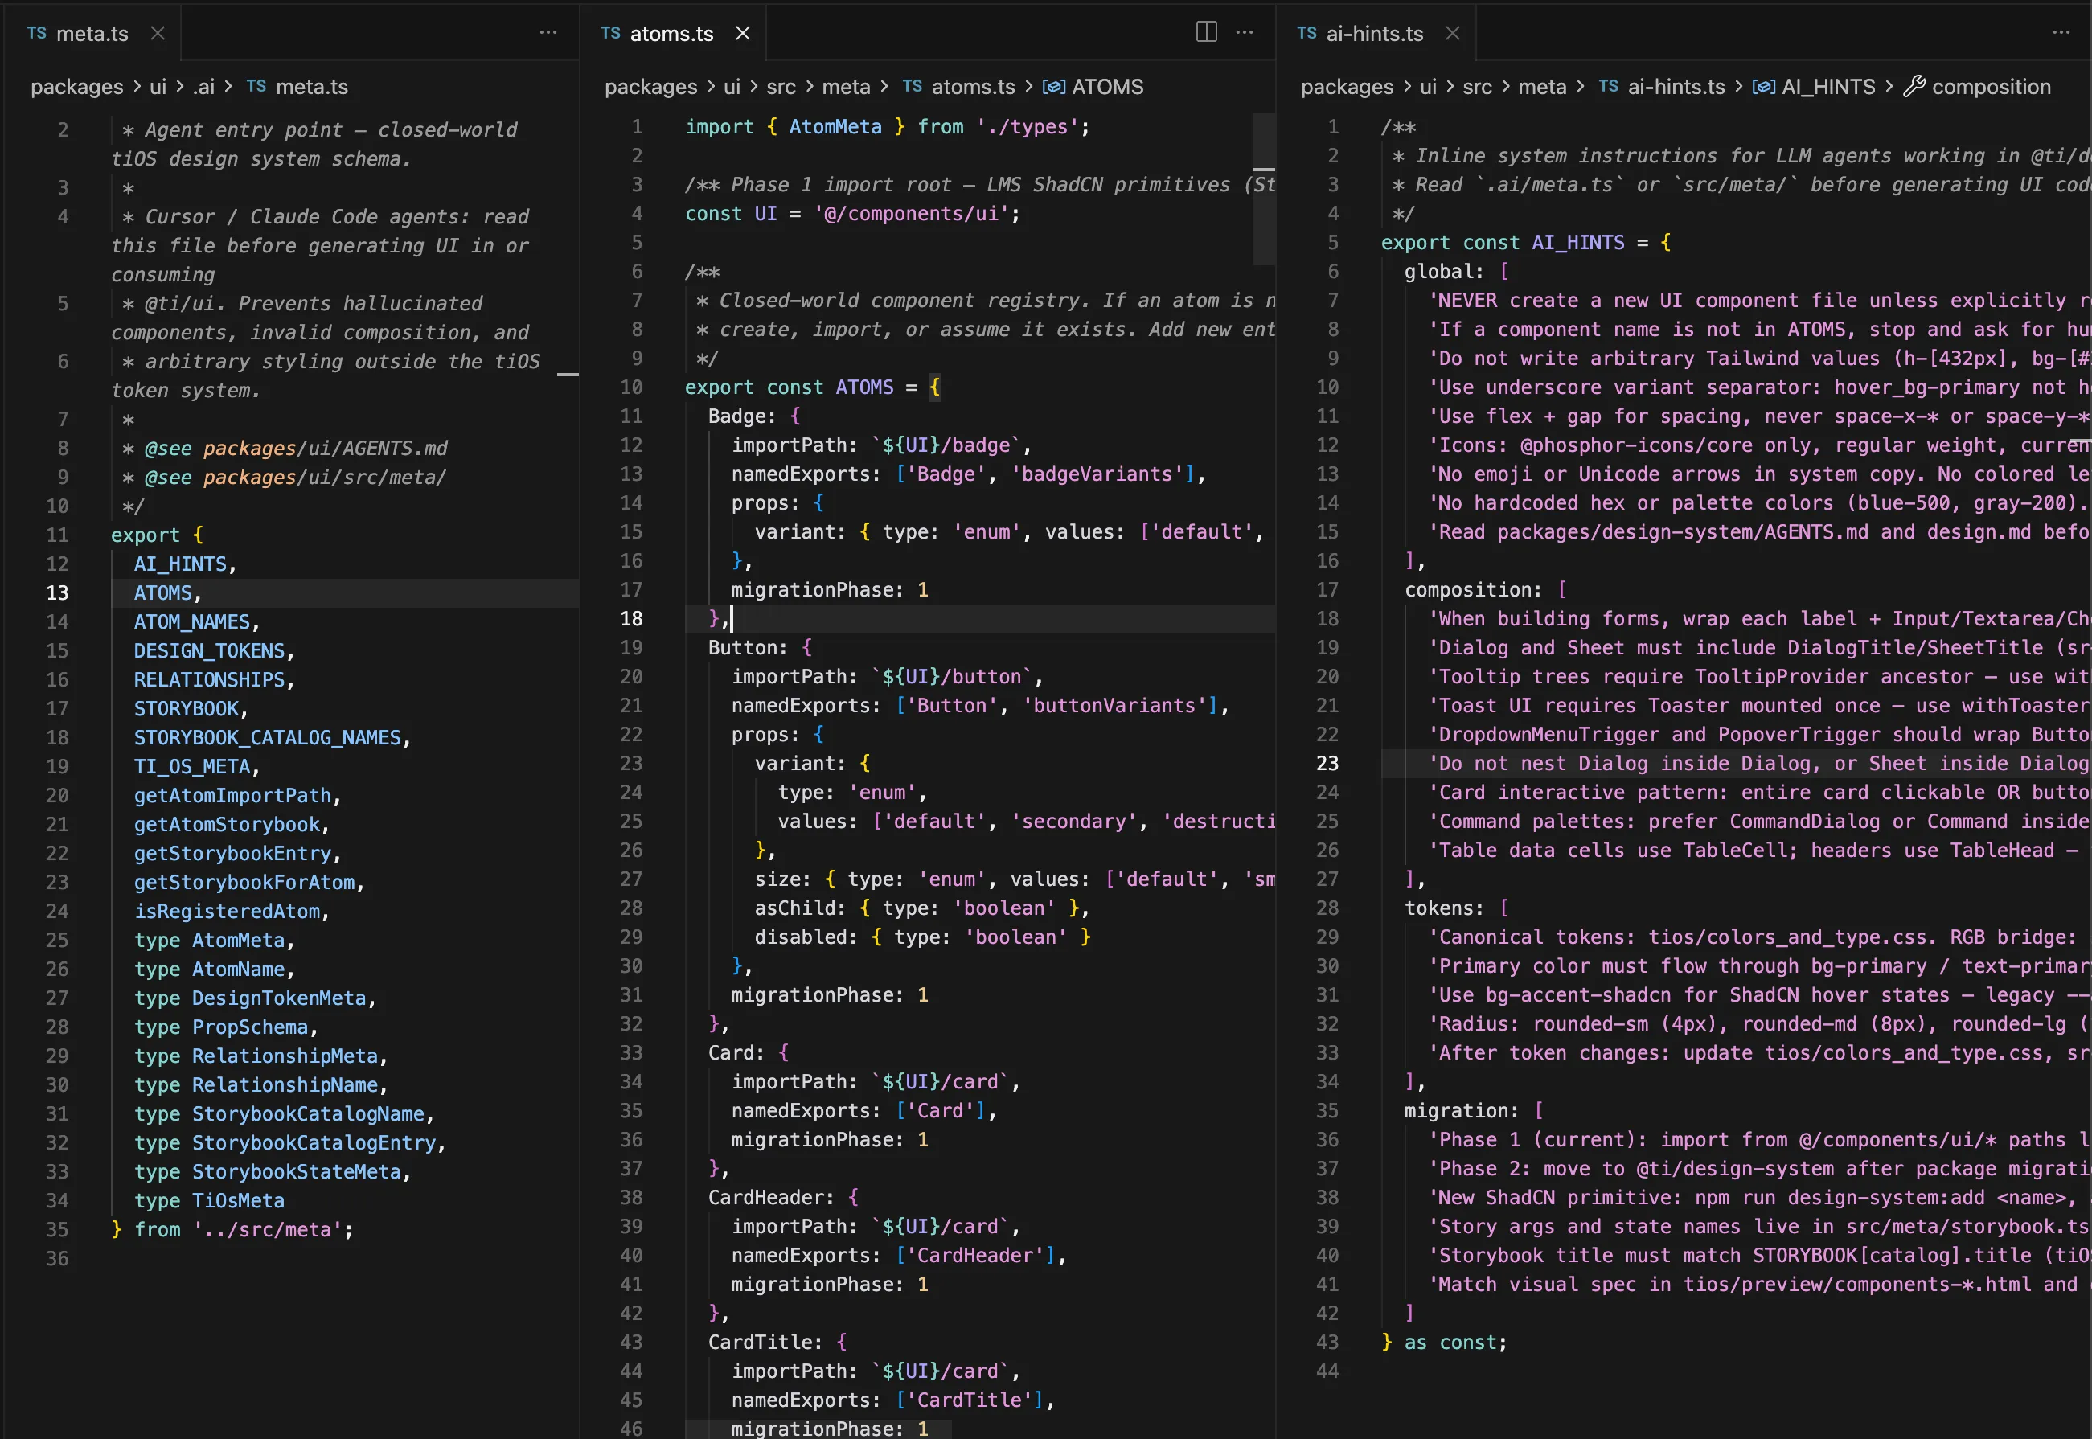Click ATOMS export on line 13 of meta.ts
This screenshot has width=2092, height=1439.
point(162,592)
